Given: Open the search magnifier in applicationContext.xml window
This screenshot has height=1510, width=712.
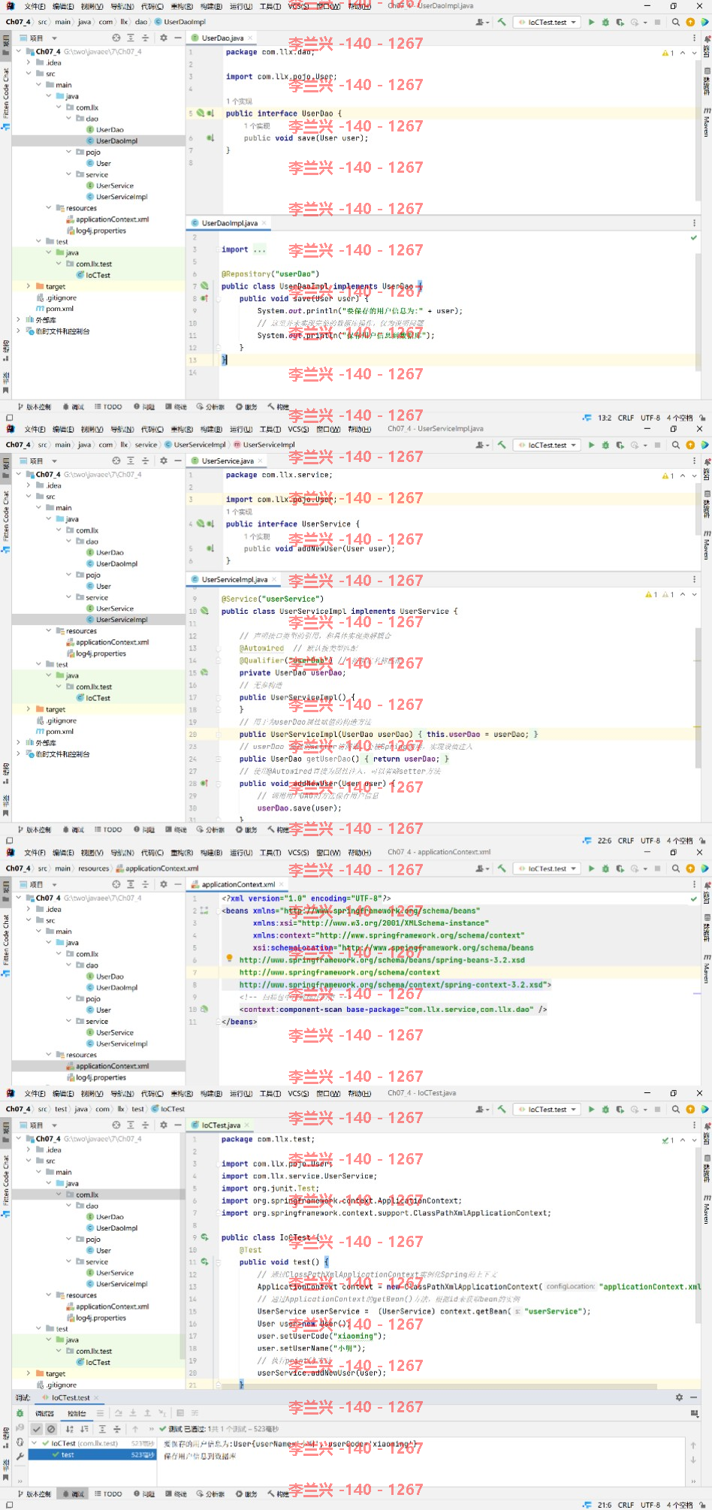Looking at the screenshot, I should tap(676, 868).
